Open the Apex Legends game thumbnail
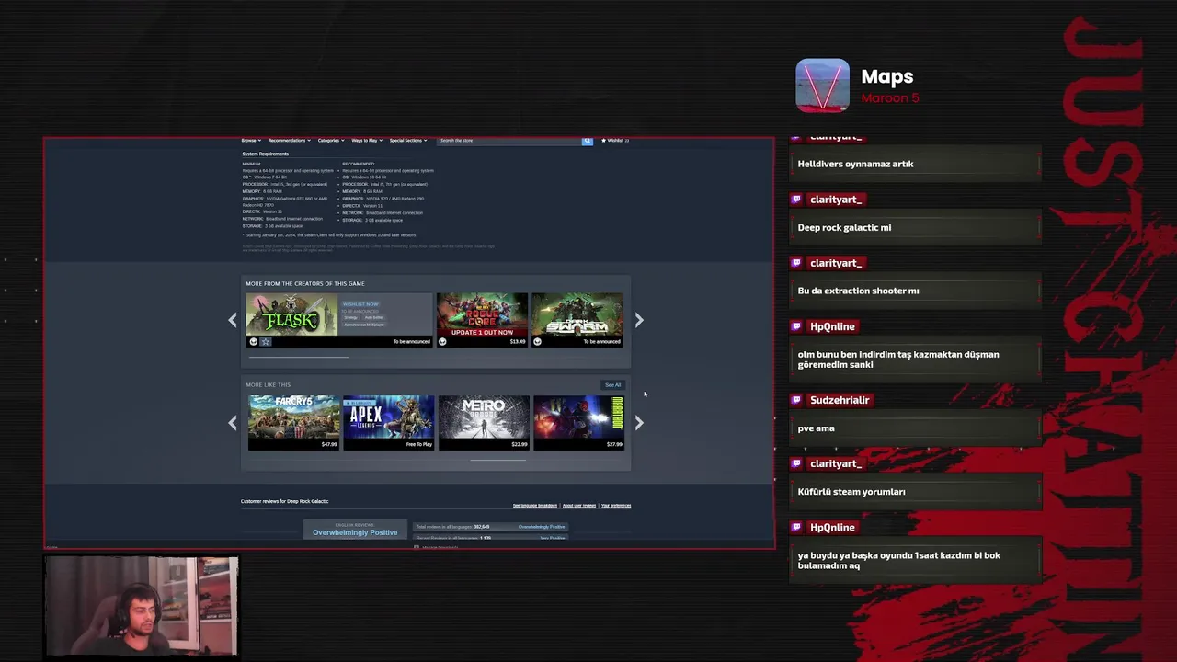 tap(388, 417)
